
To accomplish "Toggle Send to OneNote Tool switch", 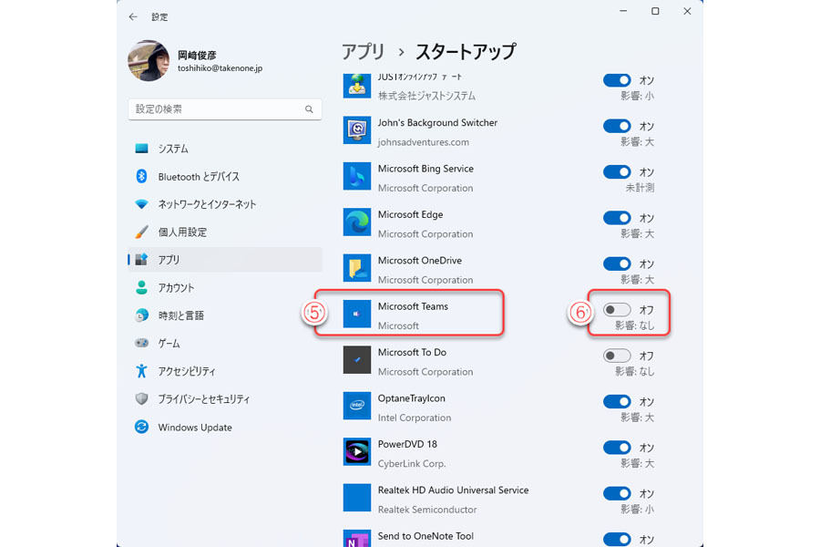I will tap(617, 539).
